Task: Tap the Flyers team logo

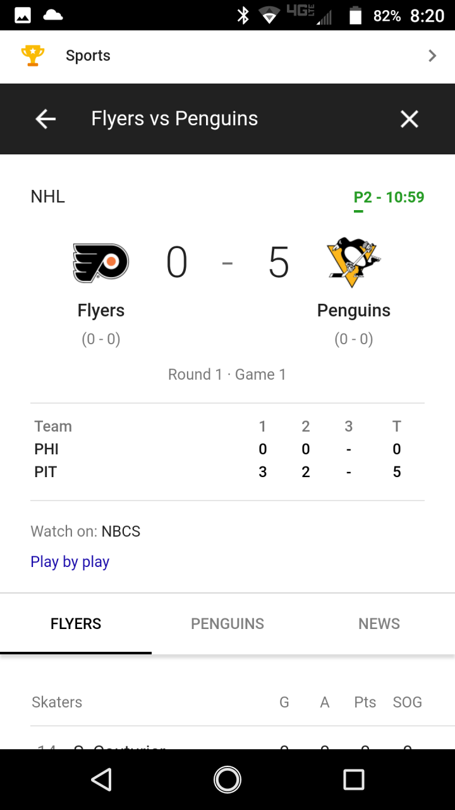Action: point(101,263)
